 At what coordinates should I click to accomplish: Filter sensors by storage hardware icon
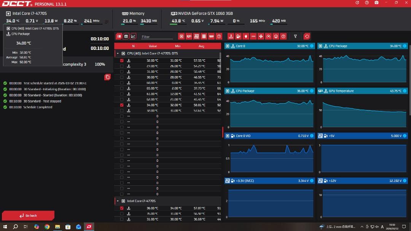pyautogui.click(x=204, y=37)
